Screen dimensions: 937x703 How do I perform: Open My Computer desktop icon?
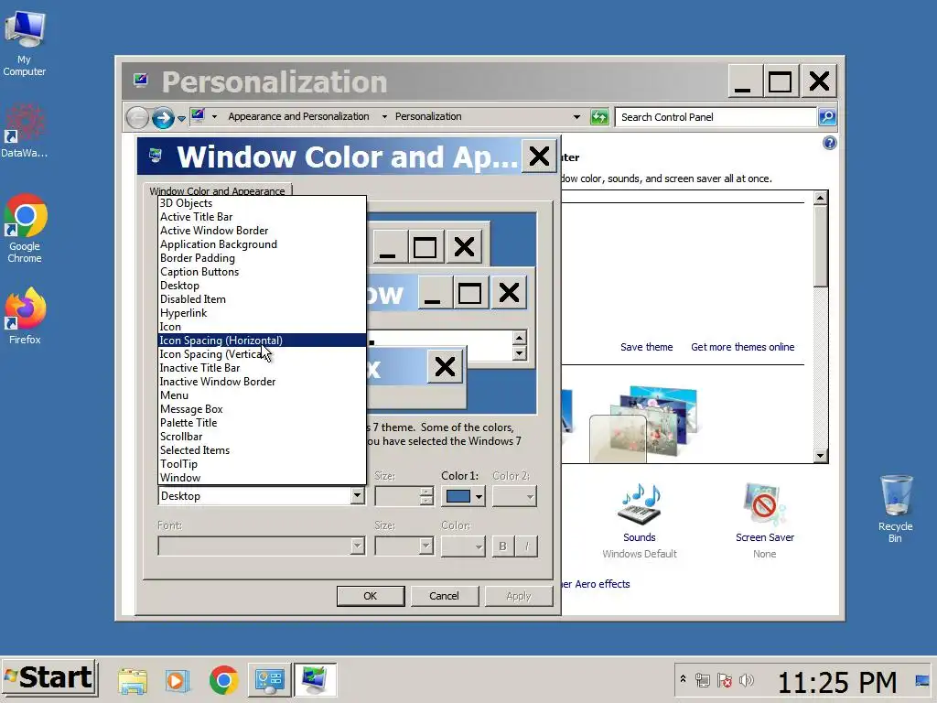coord(24,44)
